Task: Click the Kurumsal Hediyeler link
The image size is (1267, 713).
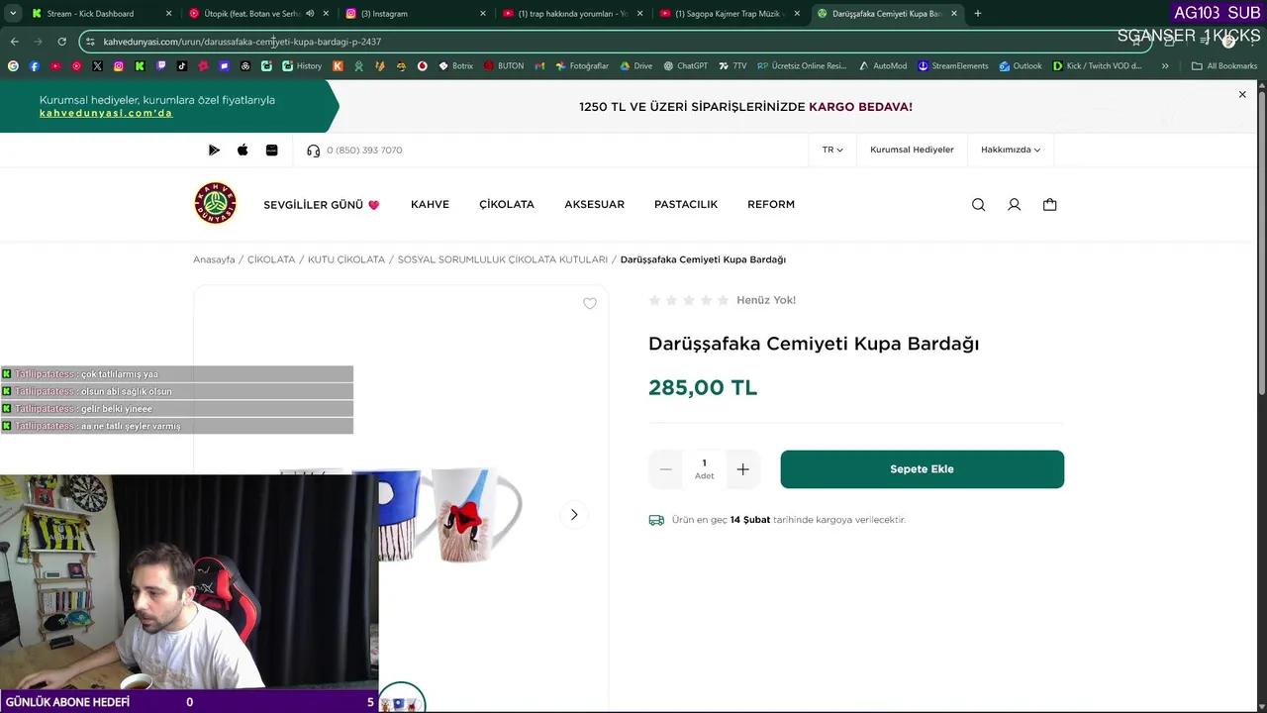Action: [912, 151]
